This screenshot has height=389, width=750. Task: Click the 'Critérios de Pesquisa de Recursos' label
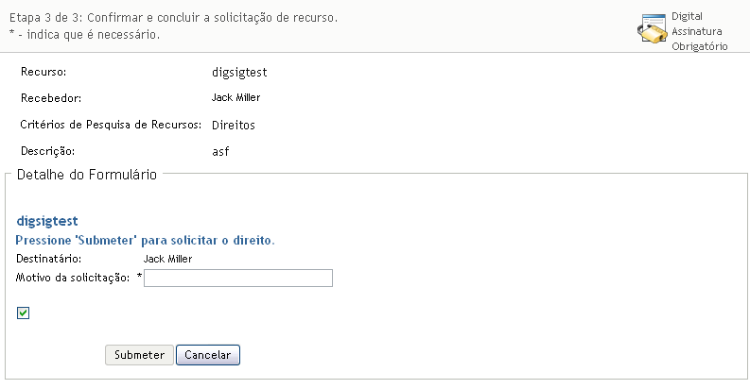tap(111, 125)
